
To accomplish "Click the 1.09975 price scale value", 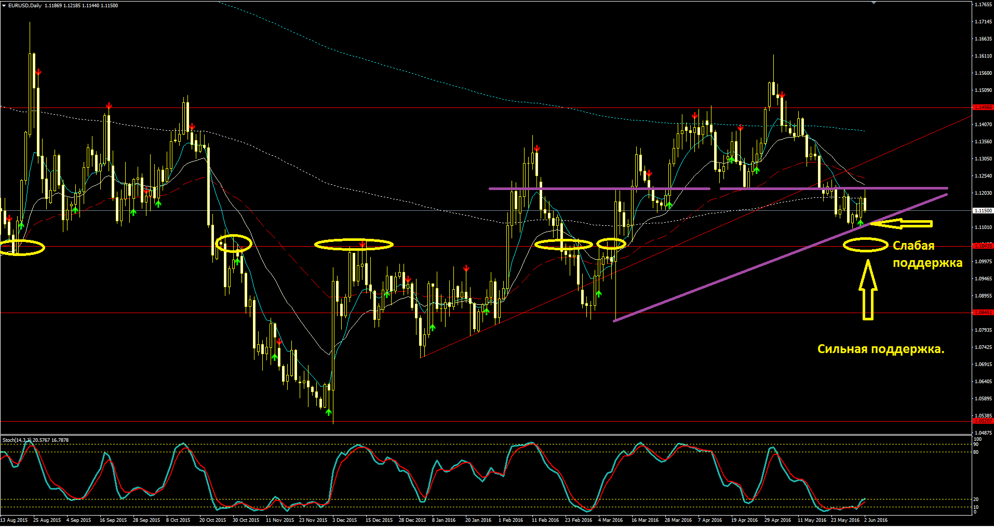I will coord(984,262).
